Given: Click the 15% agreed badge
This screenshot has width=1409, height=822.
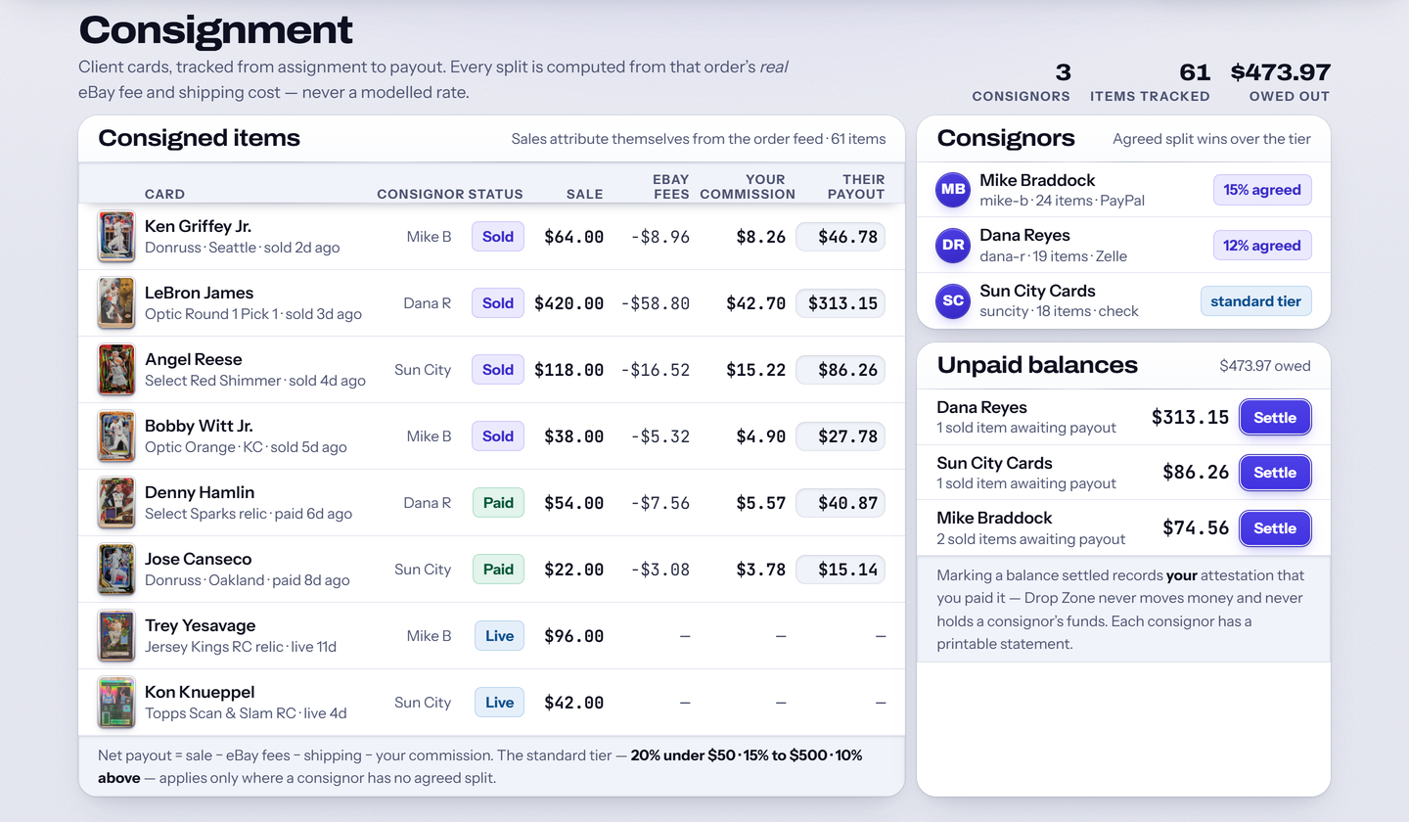Looking at the screenshot, I should click(x=1262, y=190).
